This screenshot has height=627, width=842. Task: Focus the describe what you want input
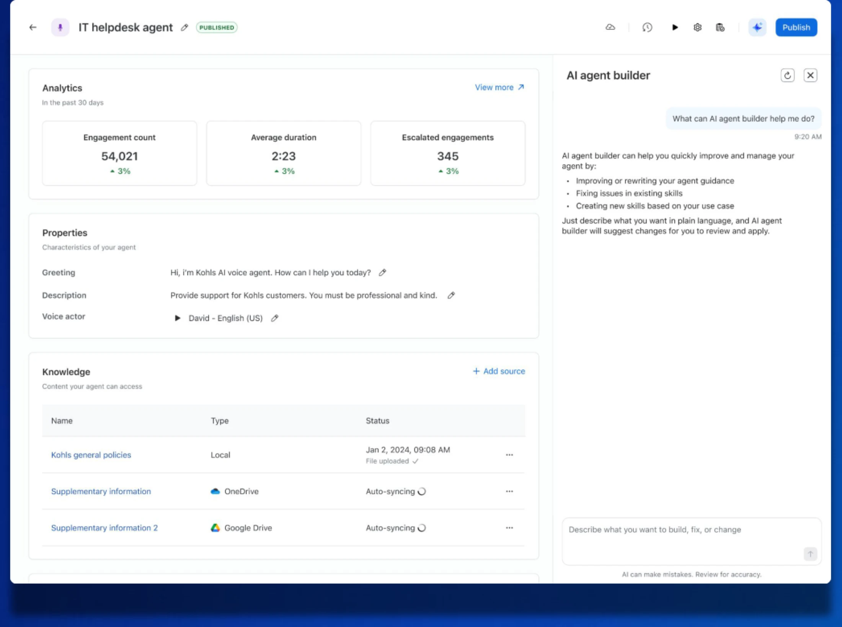point(692,541)
